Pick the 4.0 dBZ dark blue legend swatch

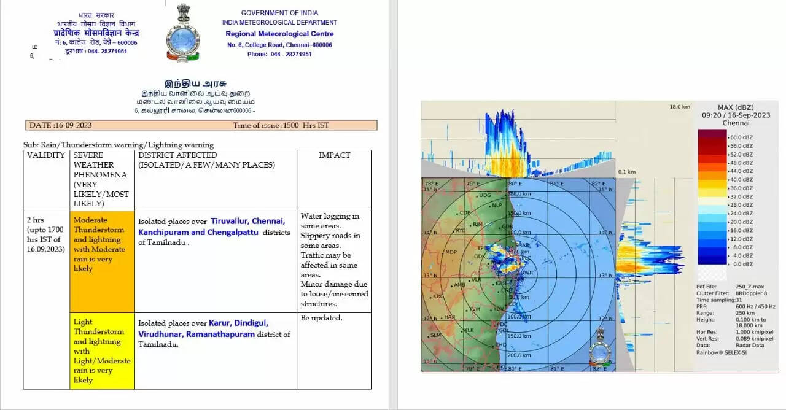pos(711,255)
